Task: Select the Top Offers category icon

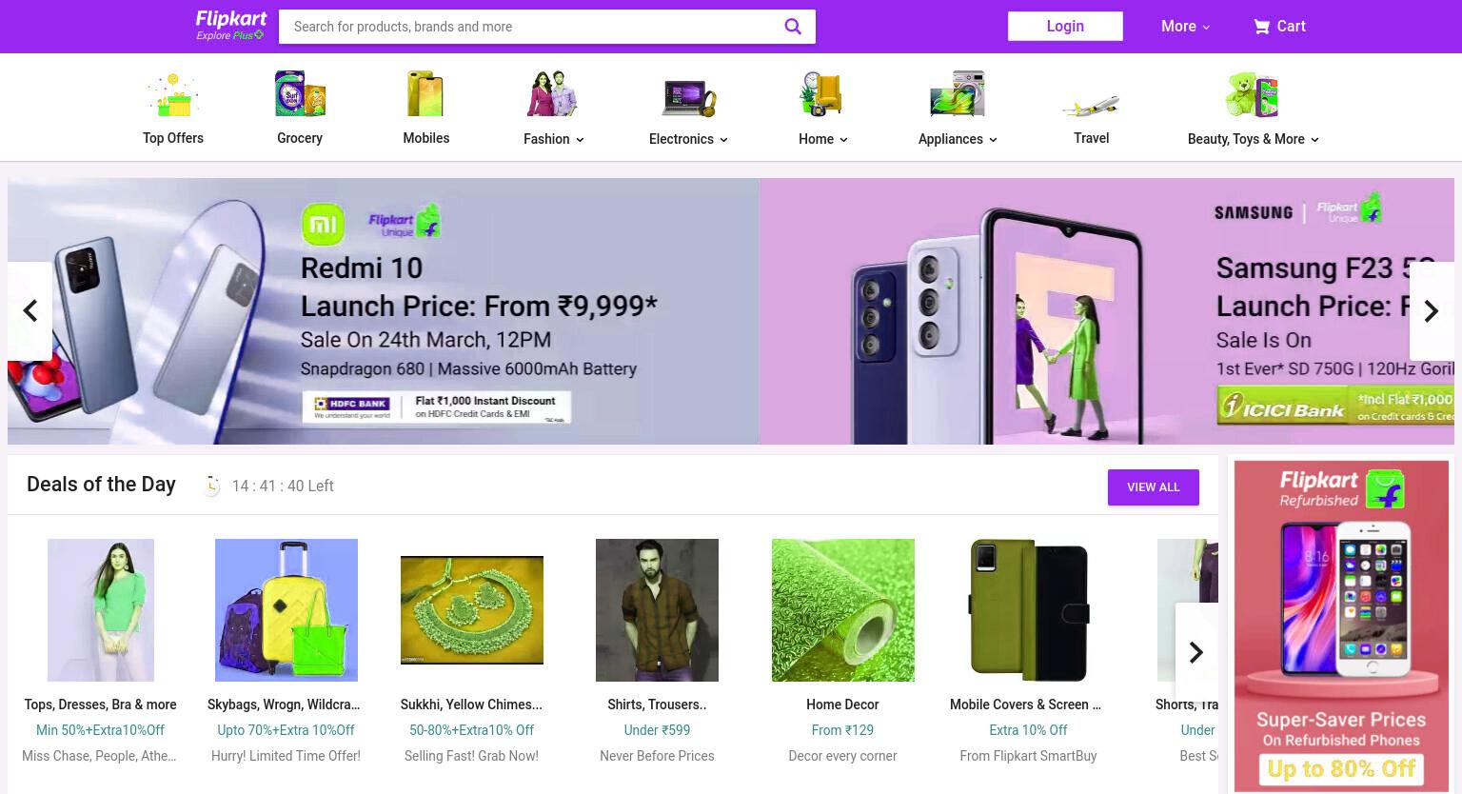Action: 172,95
